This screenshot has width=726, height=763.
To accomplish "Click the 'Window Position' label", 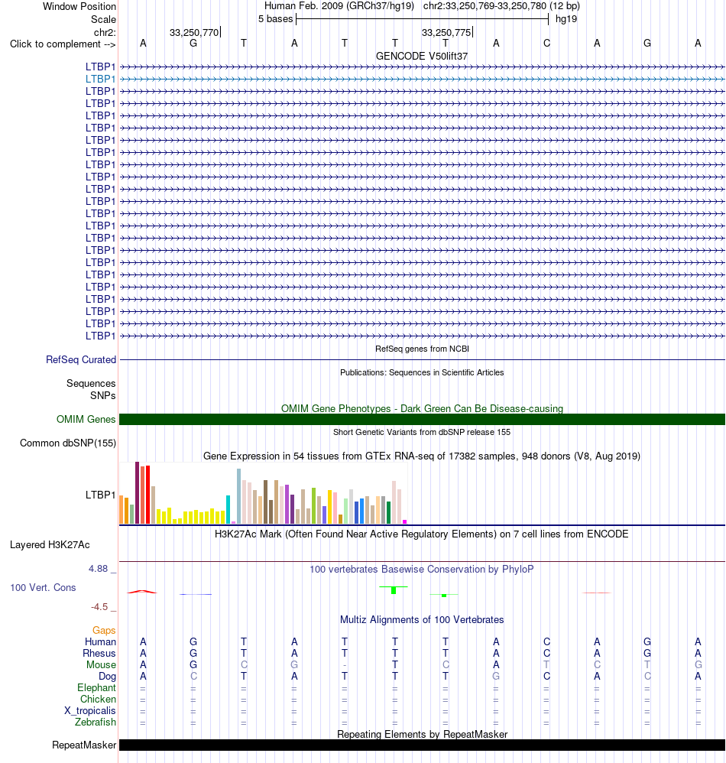I will [79, 6].
